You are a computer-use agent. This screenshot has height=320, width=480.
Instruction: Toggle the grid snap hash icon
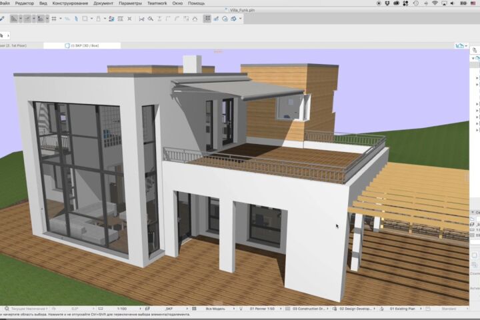[54, 19]
